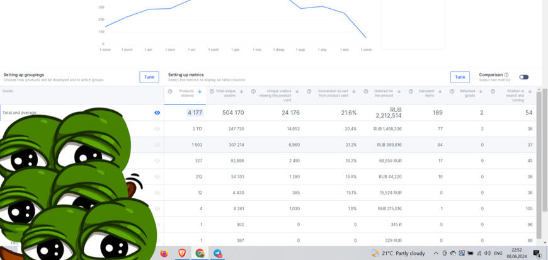The width and height of the screenshot is (548, 260).
Task: Sort by Products ordered arrow
Action: (x=200, y=91)
